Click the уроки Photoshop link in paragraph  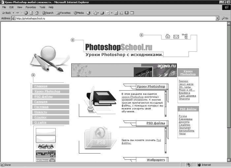coord(133,97)
